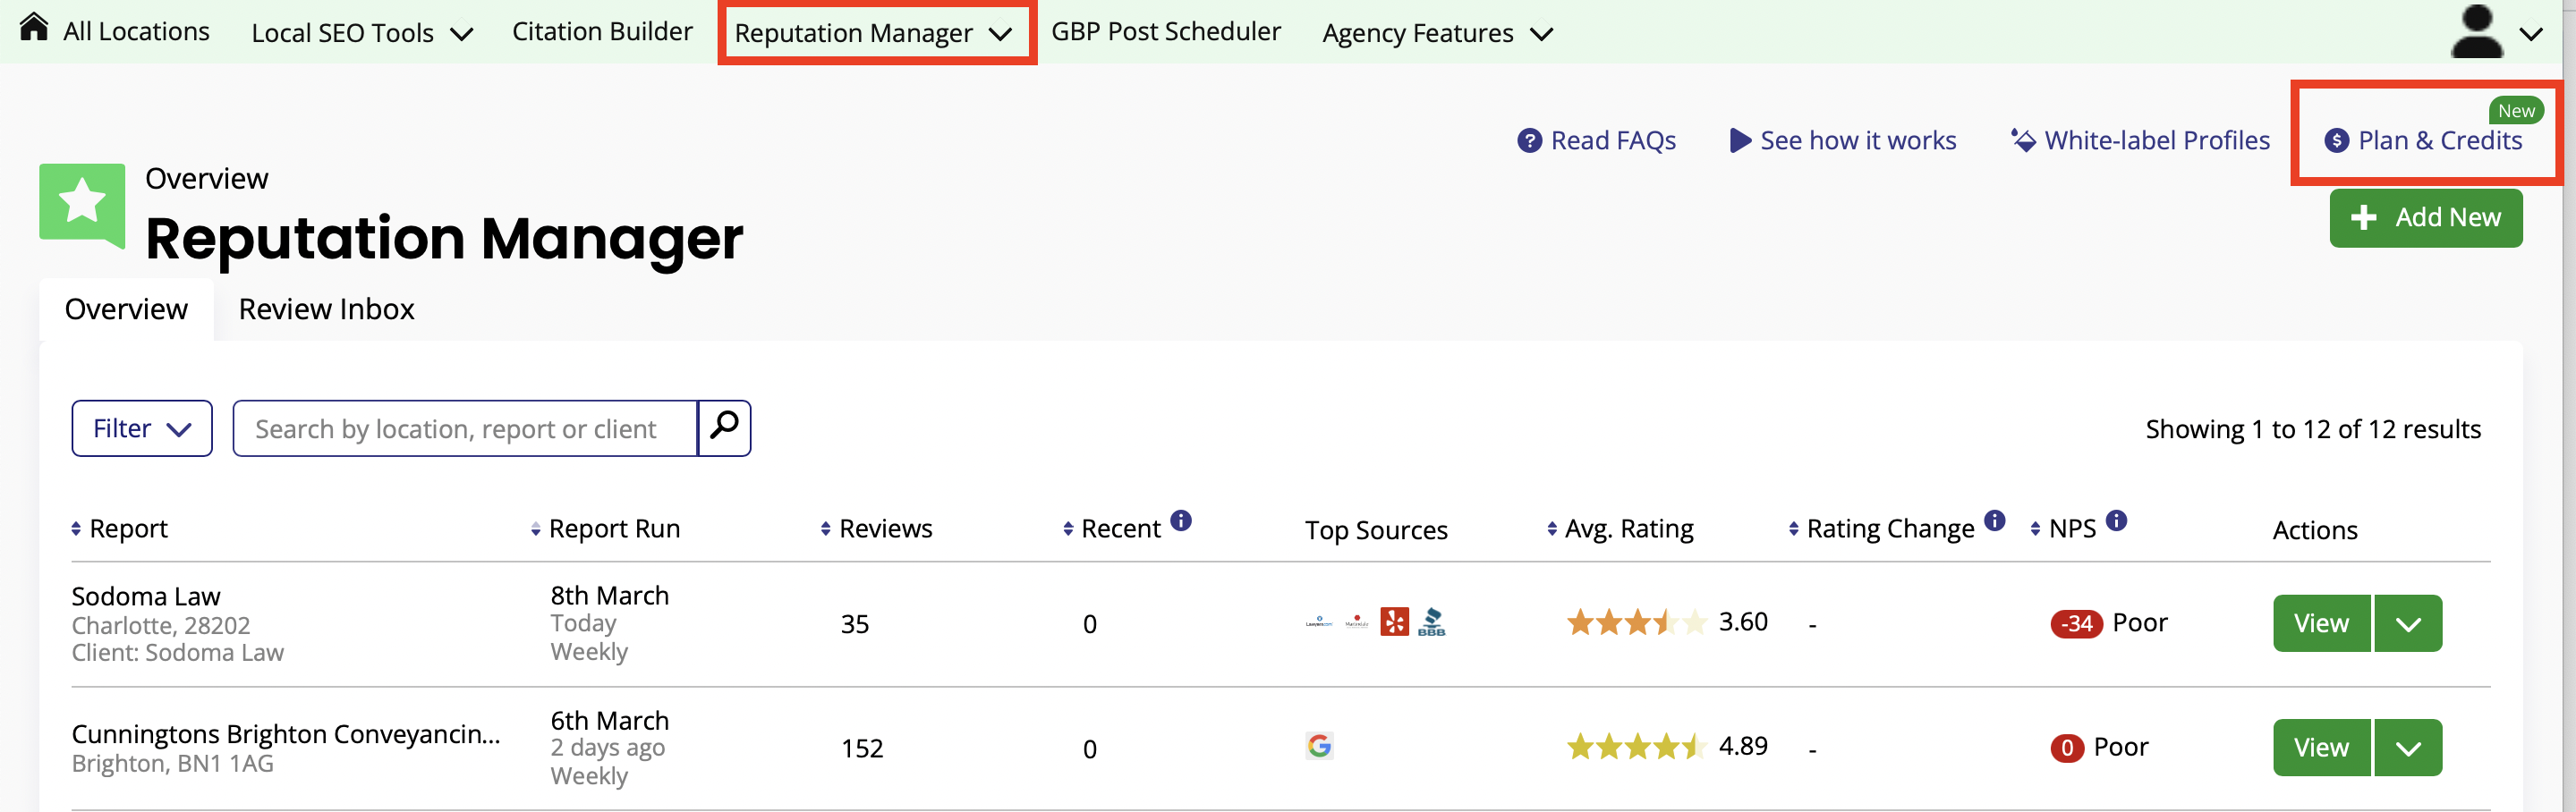
Task: Click the Yelp source icon for Sodoma Law
Action: point(1394,622)
